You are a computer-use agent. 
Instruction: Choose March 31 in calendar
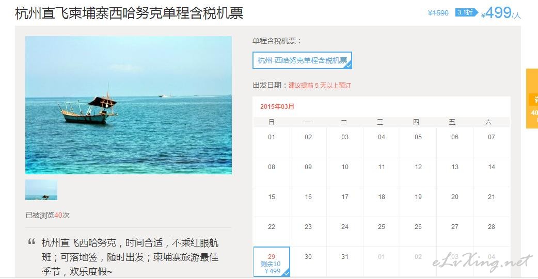tap(345, 261)
